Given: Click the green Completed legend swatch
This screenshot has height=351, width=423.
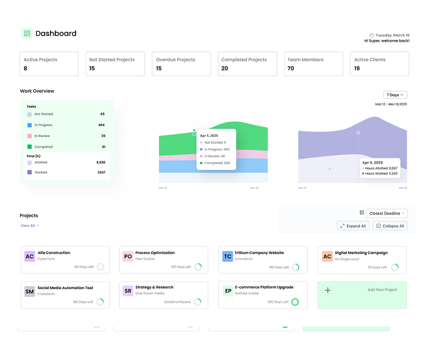Looking at the screenshot, I should [x=29, y=146].
